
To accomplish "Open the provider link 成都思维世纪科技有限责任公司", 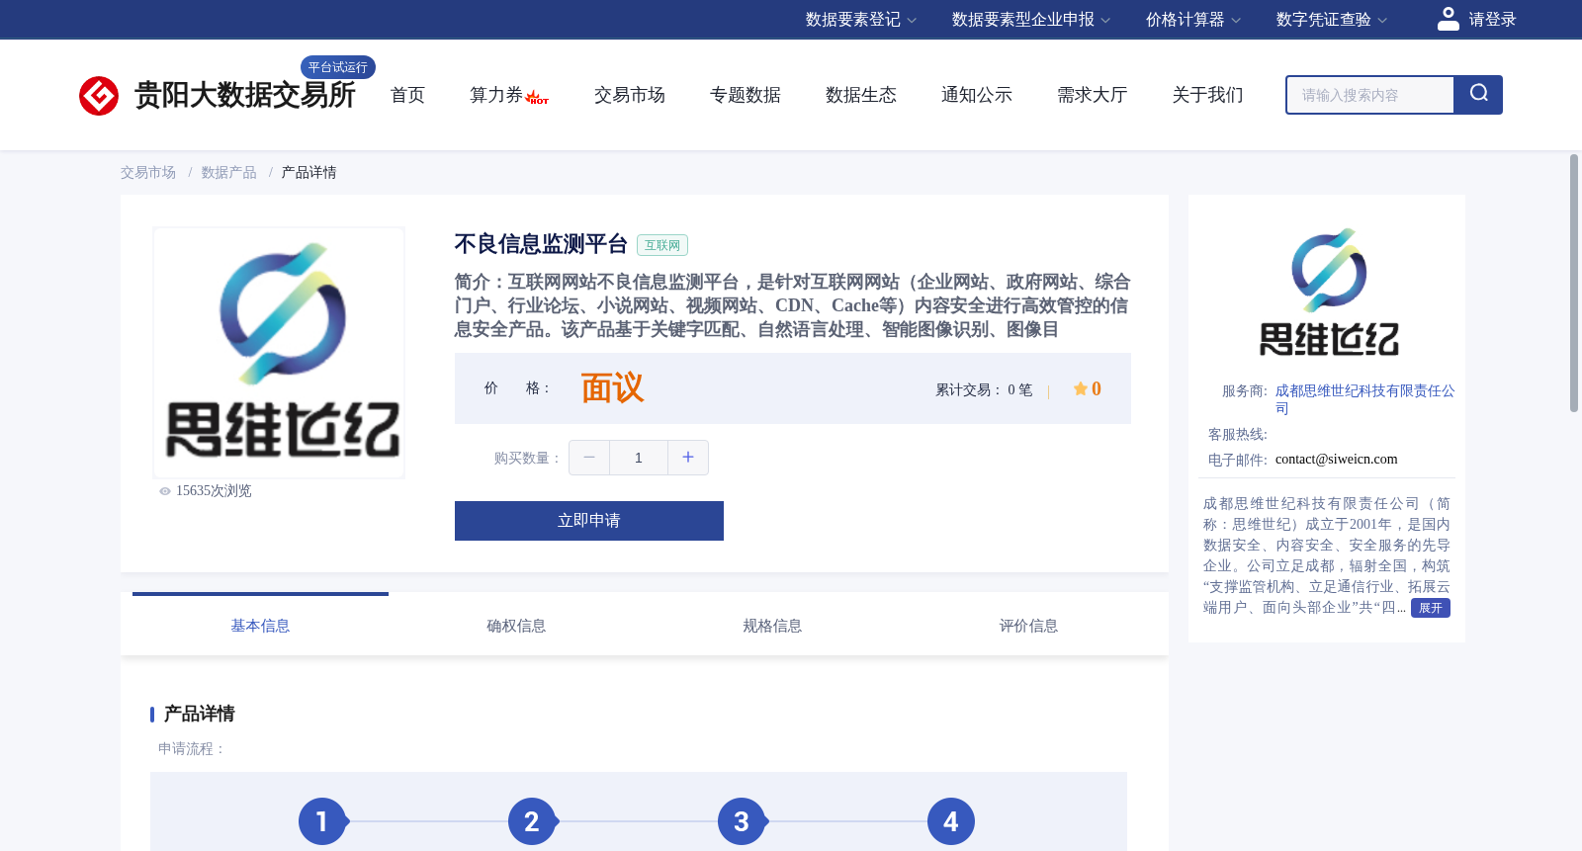I will [1364, 399].
